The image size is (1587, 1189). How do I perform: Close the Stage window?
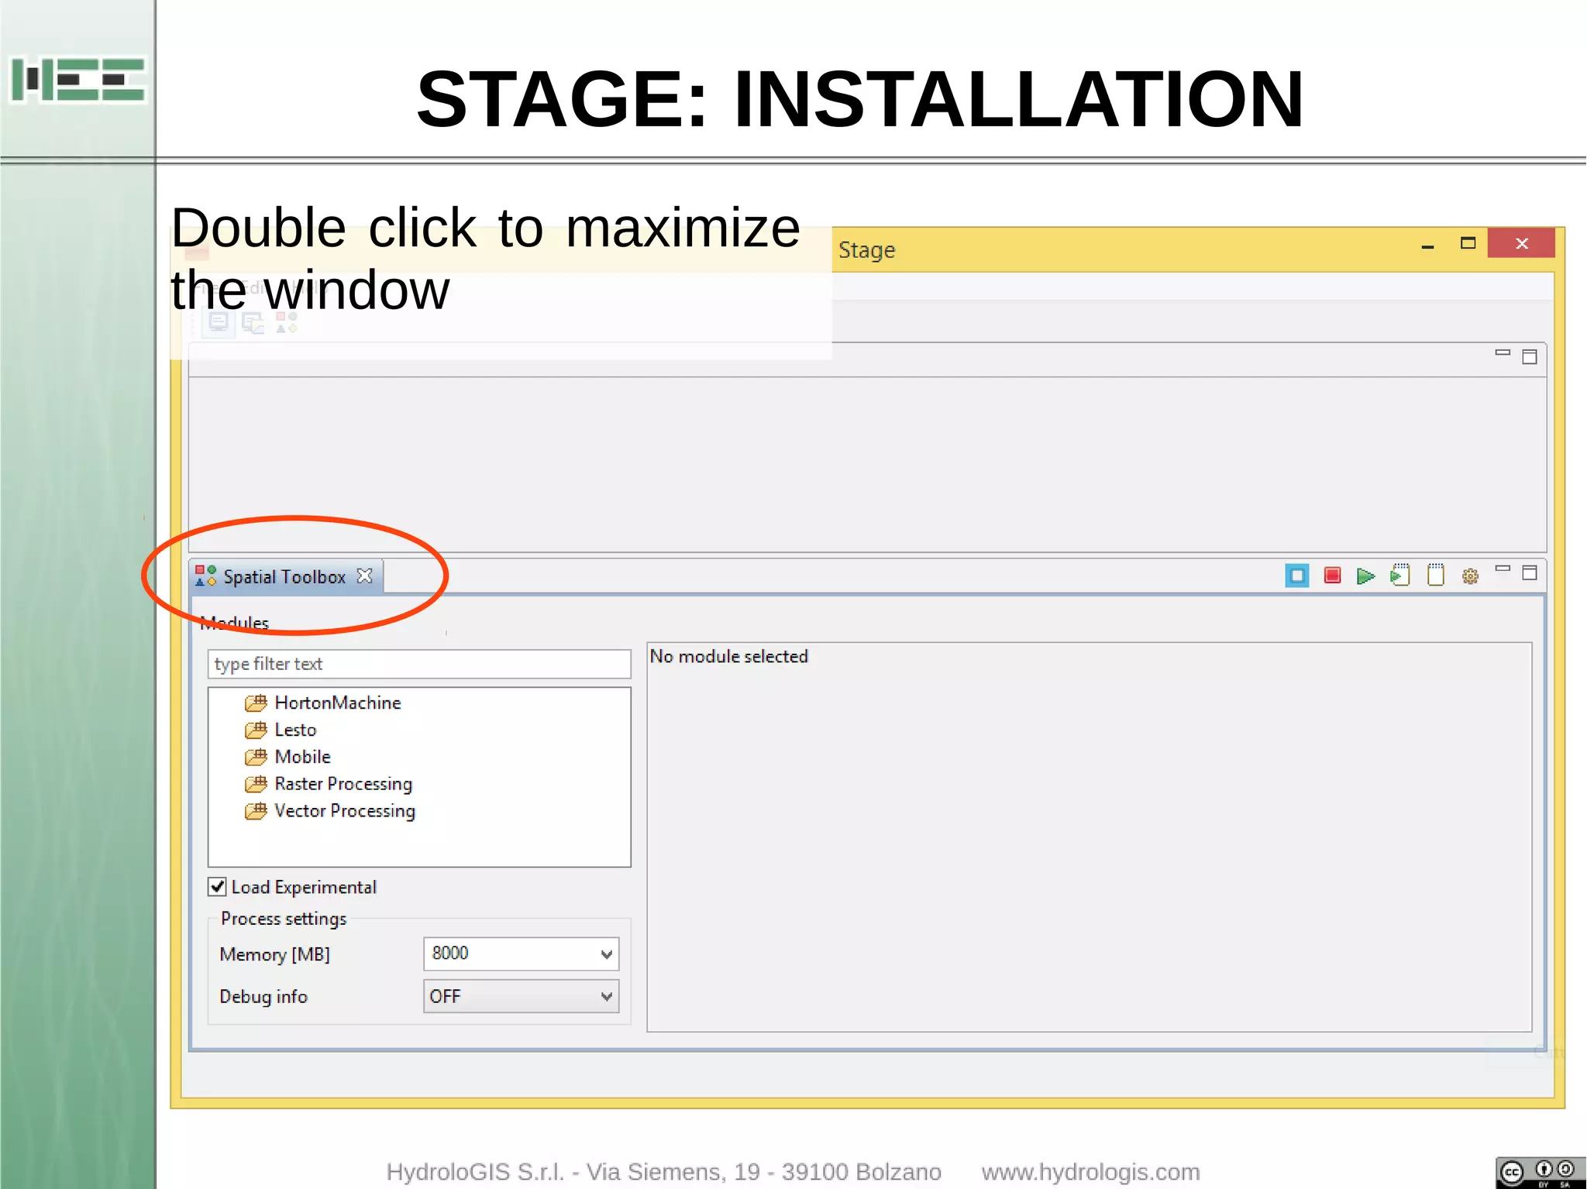[1521, 243]
